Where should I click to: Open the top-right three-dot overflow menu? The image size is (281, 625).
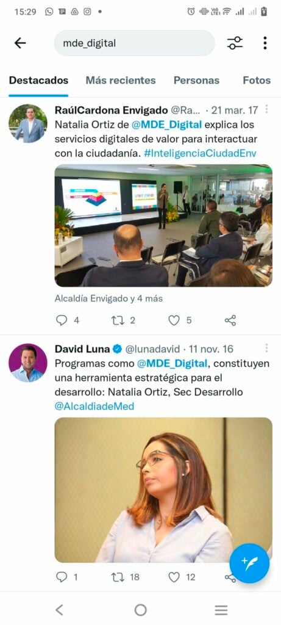point(265,43)
